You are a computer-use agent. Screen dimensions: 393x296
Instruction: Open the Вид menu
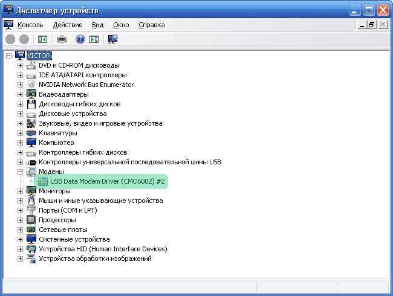(98, 25)
